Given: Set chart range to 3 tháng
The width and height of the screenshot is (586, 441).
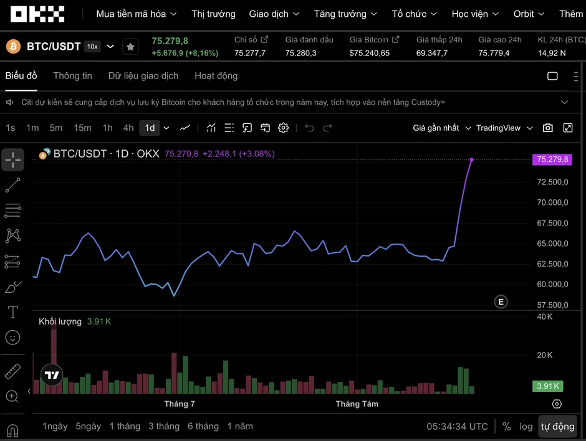Looking at the screenshot, I should tap(164, 427).
